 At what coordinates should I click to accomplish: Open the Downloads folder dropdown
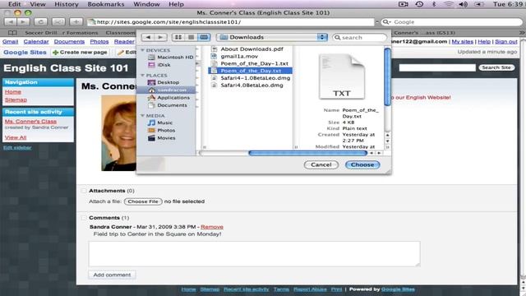tap(272, 37)
